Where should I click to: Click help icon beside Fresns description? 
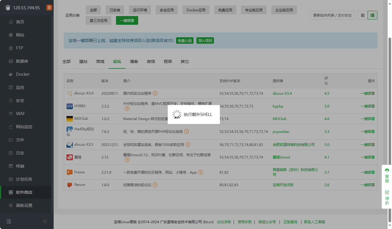[201, 172]
